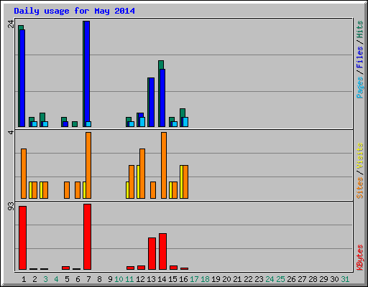The width and height of the screenshot is (368, 287).
Task: Click day '20' on the bottom axis
Action: tap(226, 279)
